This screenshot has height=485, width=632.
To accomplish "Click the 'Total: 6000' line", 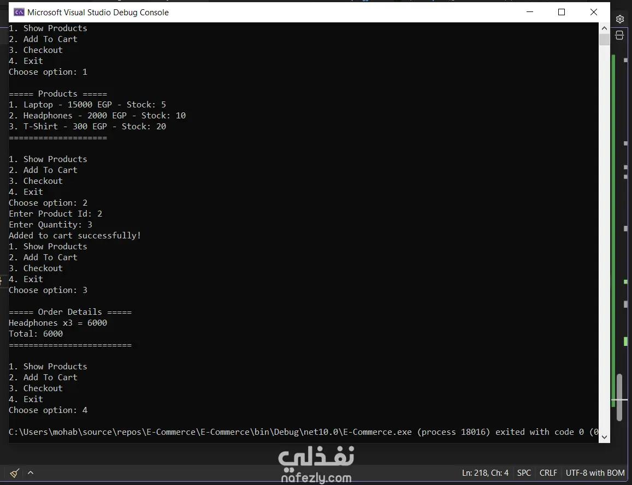I will (x=36, y=334).
